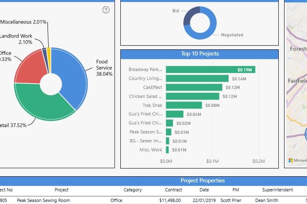Click the $0.1M axis label
This screenshot has width=307, height=204.
pyautogui.click(x=212, y=161)
